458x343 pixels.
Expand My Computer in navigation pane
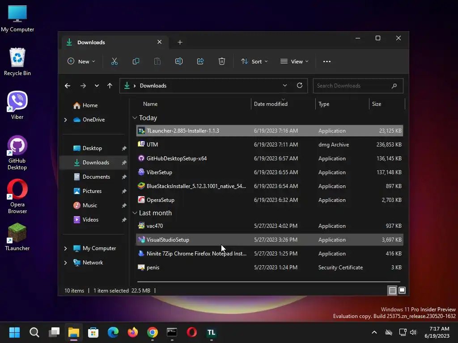click(x=65, y=248)
